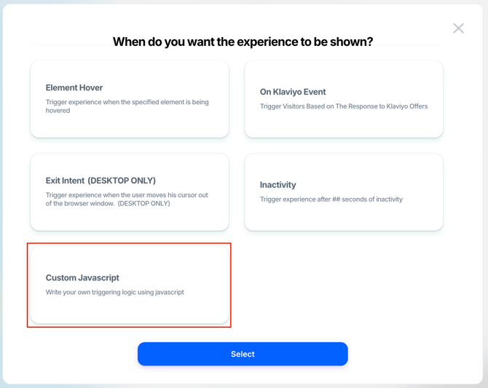Click 'Trigger Visitors Based on The Response' description
This screenshot has height=388, width=488.
coord(344,106)
